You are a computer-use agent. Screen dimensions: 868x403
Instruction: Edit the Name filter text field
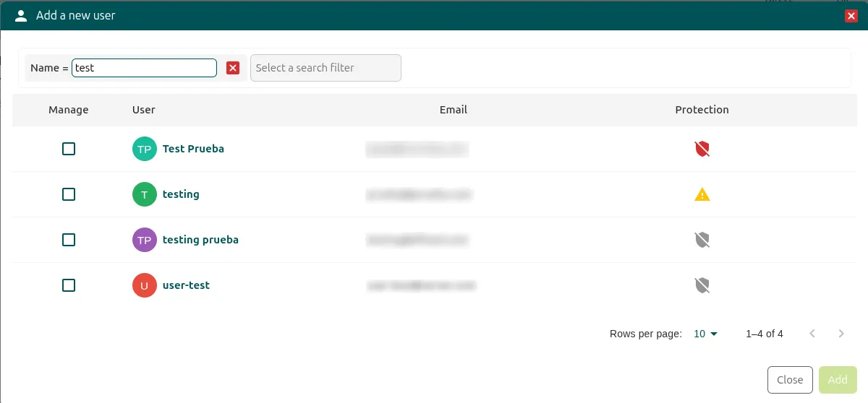[x=144, y=68]
